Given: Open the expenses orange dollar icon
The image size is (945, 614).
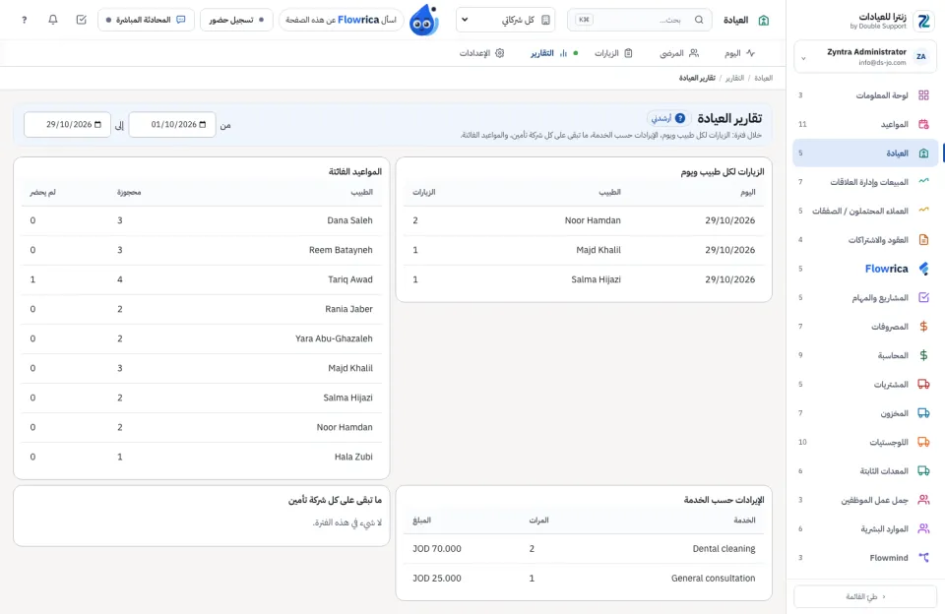Looking at the screenshot, I should 923,326.
